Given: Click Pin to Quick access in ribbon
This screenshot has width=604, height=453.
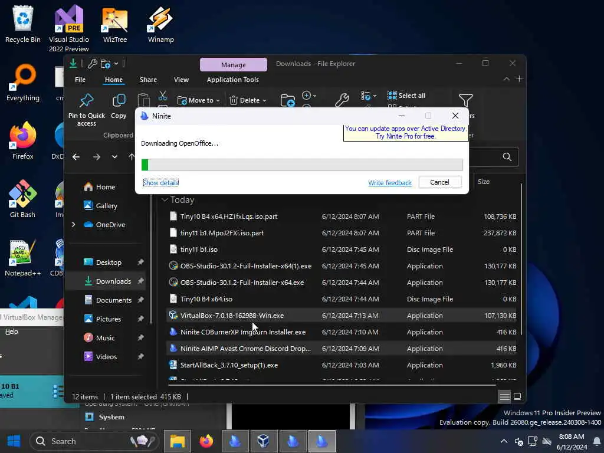Looking at the screenshot, I should coord(86,110).
